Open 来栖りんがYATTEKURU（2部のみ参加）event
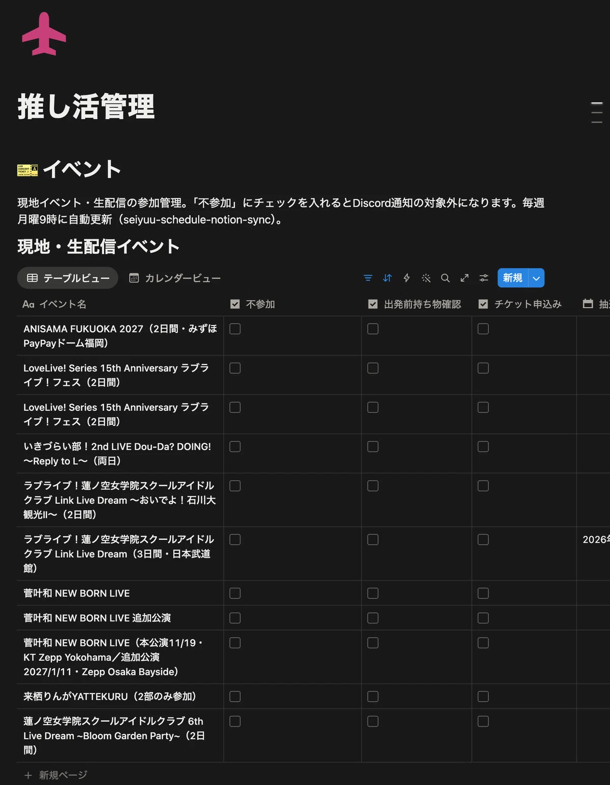The image size is (610, 785). (111, 696)
